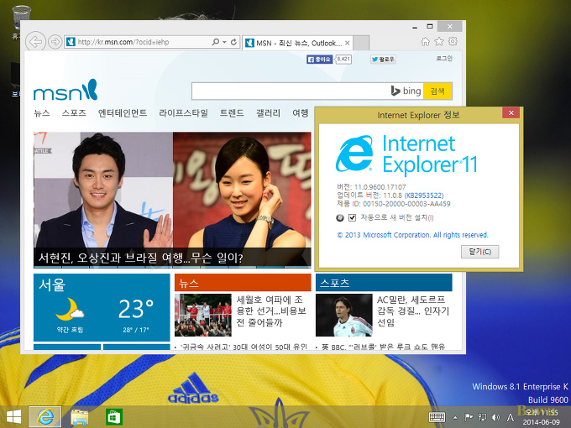
Task: Open the blue 스포츠 section header
Action: pos(384,283)
